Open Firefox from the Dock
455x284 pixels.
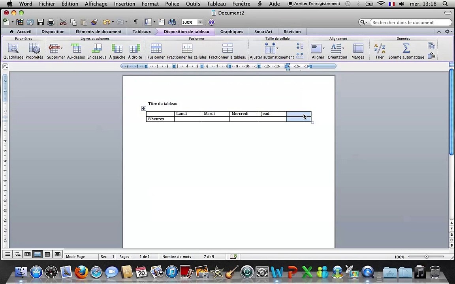[81, 272]
